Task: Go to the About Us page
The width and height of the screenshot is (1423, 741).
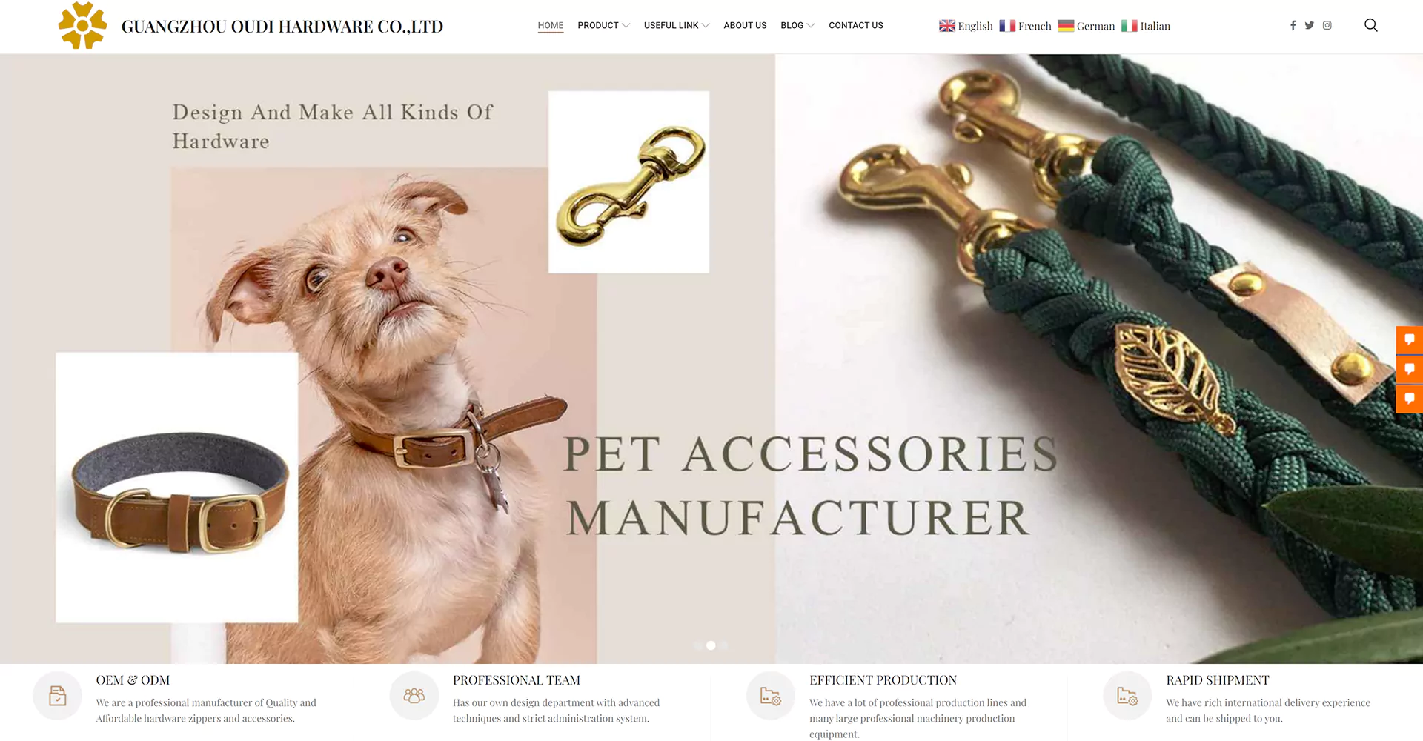Action: [745, 25]
